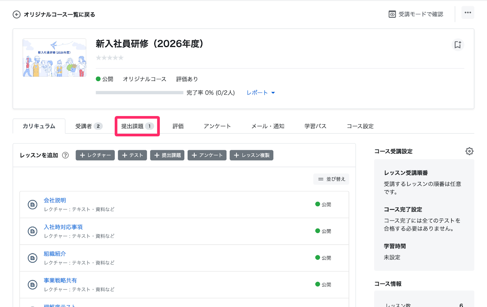Click the green 公開 status of 入社時対応事項
Viewport: 487px width, 307px height.
point(323,231)
